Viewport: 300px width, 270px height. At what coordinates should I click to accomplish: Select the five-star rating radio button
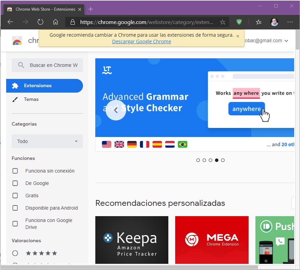[15, 253]
